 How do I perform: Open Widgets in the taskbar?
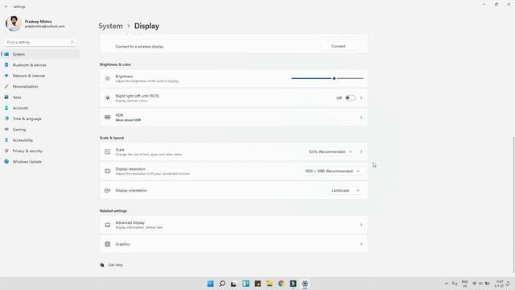(x=245, y=284)
